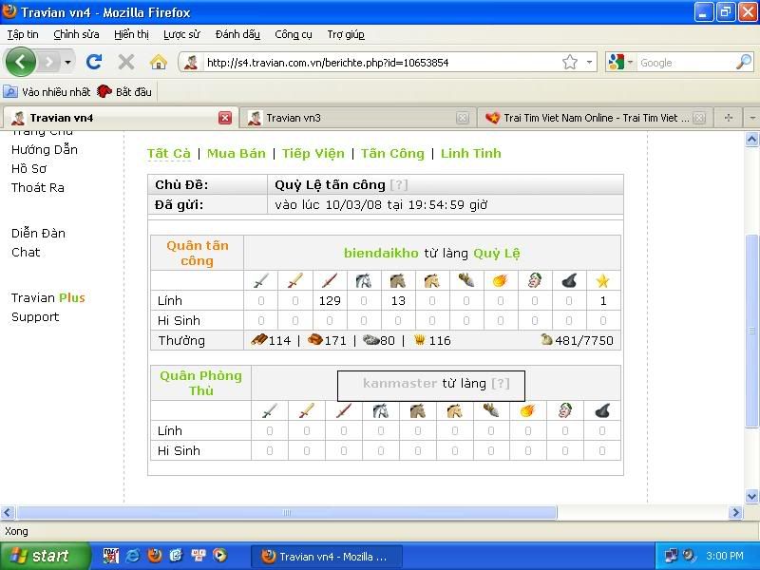This screenshot has width=760, height=570.
Task: Click the kanmaster defender name
Action: (400, 384)
